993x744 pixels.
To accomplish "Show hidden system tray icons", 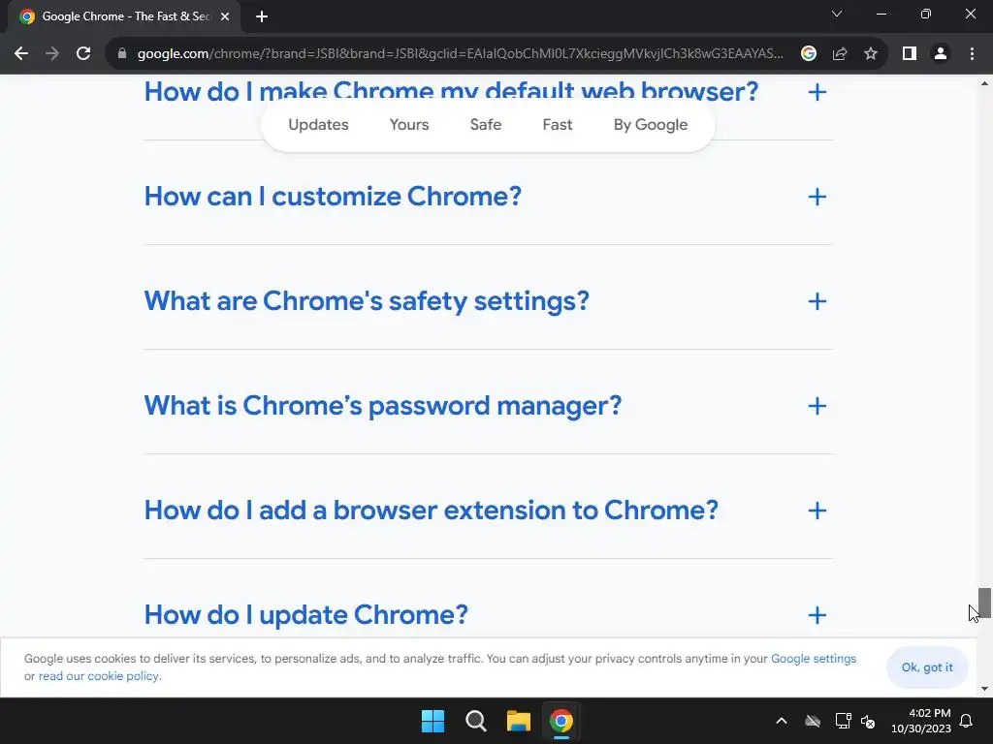I will [x=782, y=721].
